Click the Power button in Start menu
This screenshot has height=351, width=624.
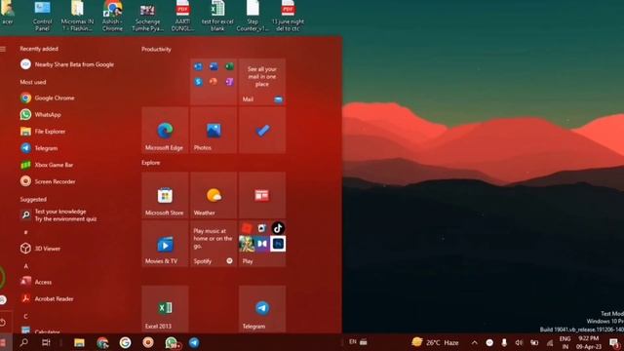click(3, 322)
